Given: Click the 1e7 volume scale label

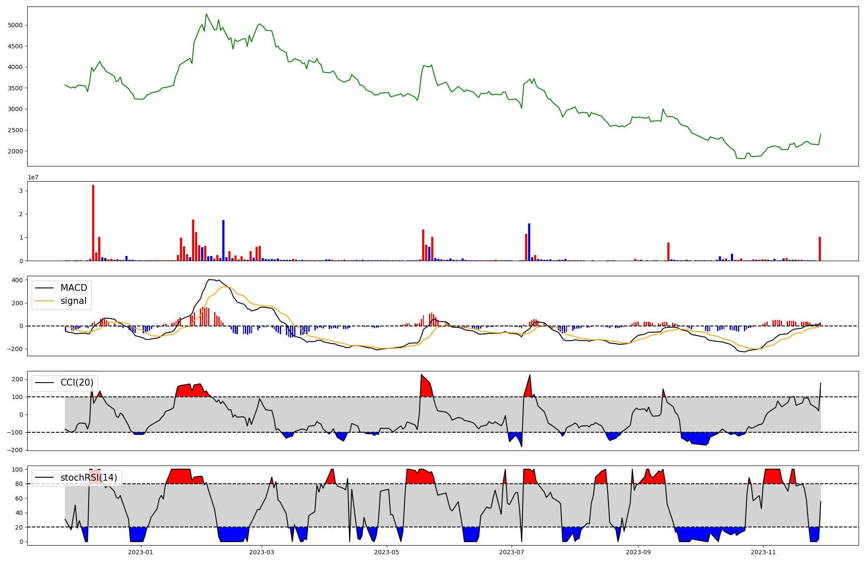Looking at the screenshot, I should pos(33,178).
